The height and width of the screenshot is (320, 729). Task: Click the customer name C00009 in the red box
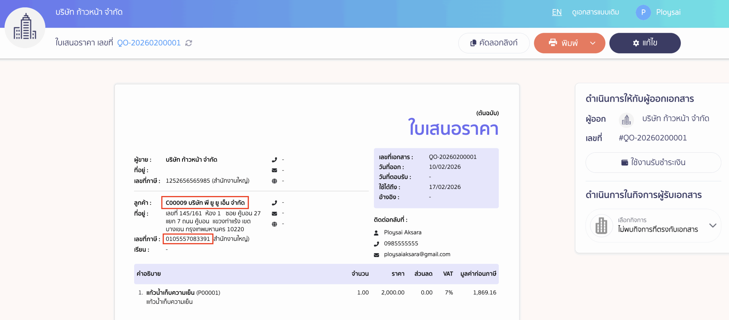point(205,203)
